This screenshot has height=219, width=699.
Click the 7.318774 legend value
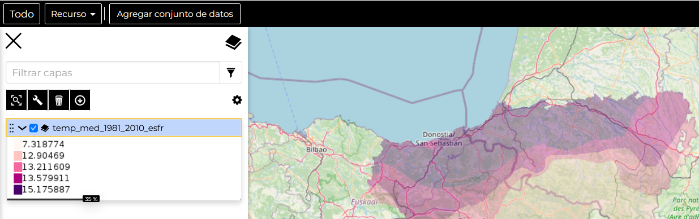[43, 144]
